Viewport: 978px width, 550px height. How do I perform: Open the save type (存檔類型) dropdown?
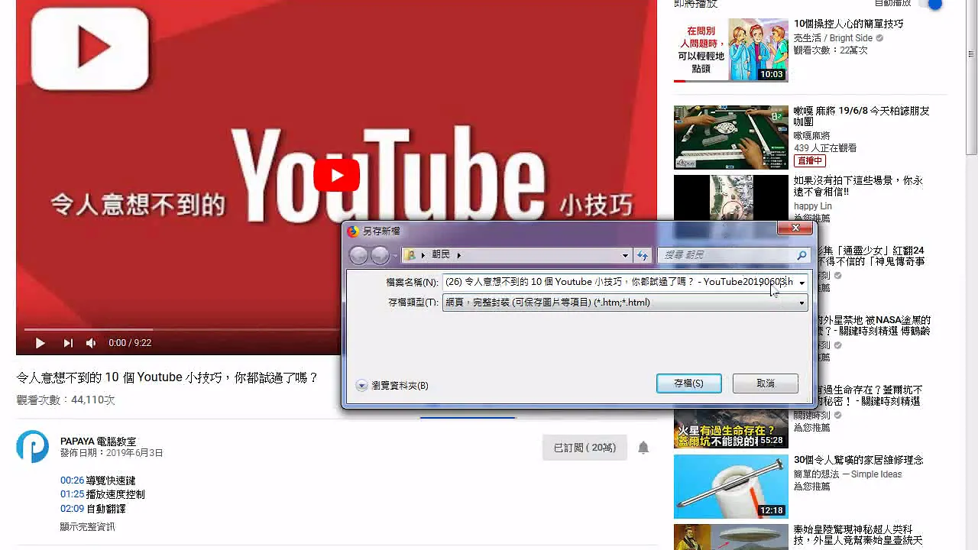[x=625, y=302]
